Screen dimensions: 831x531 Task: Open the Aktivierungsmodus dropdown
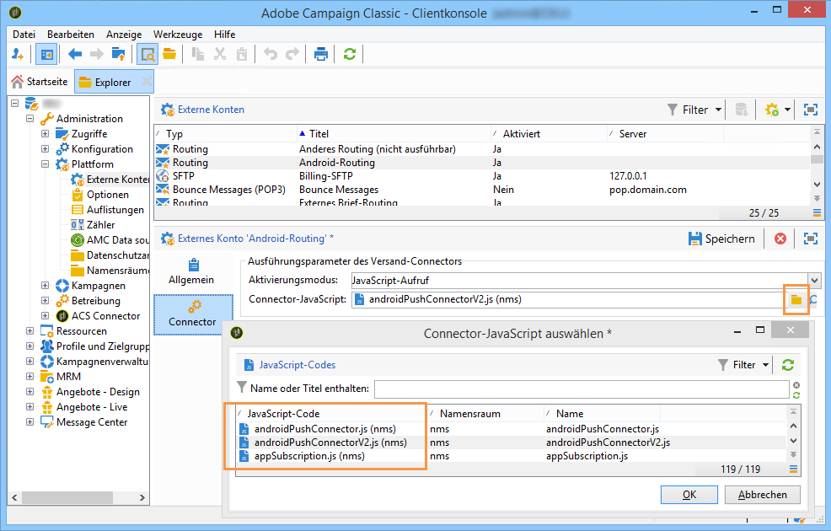[814, 281]
